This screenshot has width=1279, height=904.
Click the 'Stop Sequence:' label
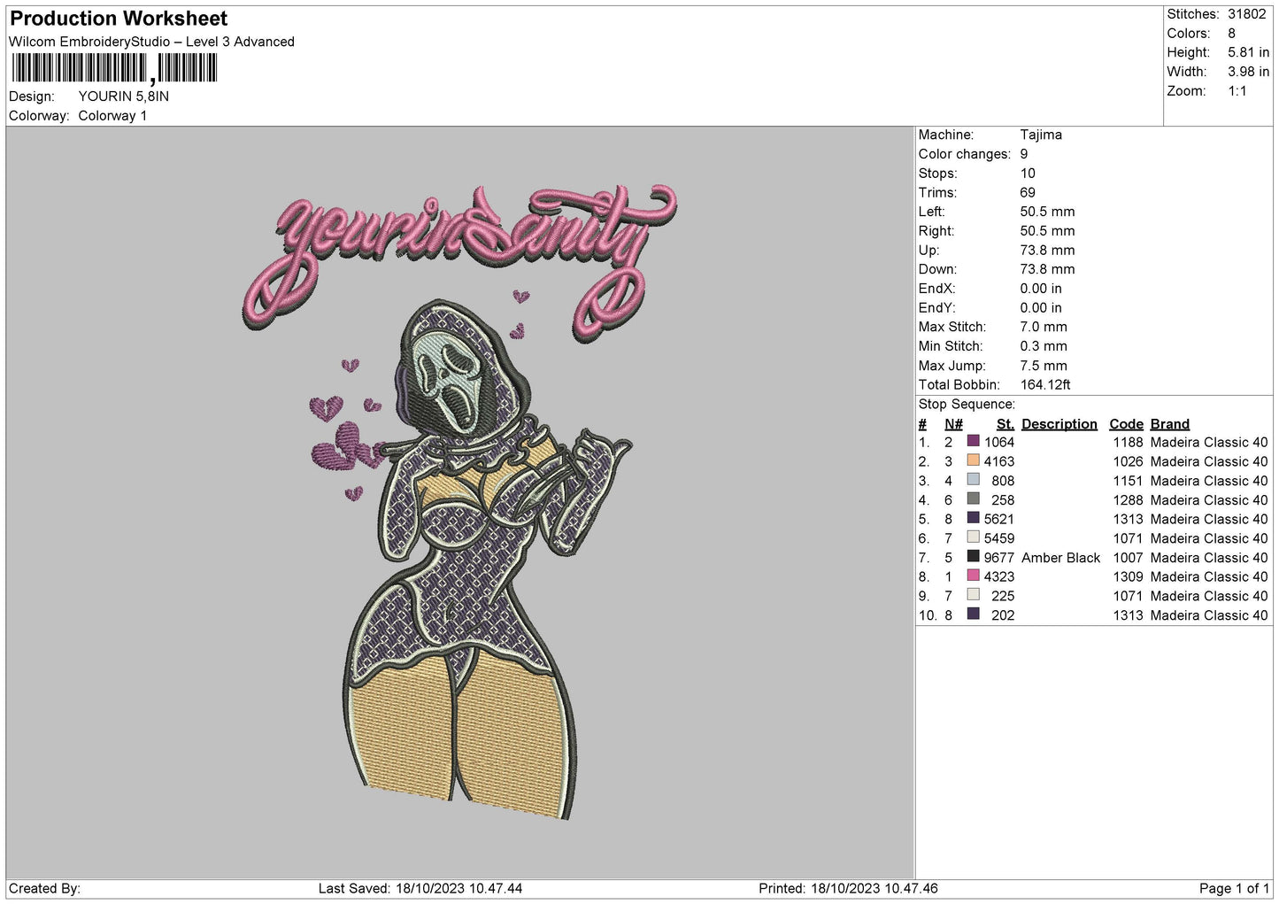click(967, 405)
